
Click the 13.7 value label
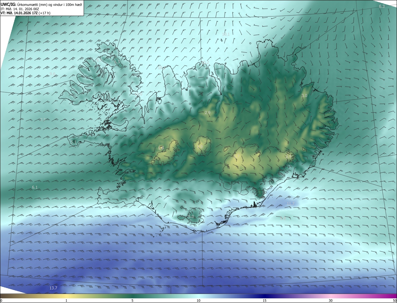[x=53, y=288]
